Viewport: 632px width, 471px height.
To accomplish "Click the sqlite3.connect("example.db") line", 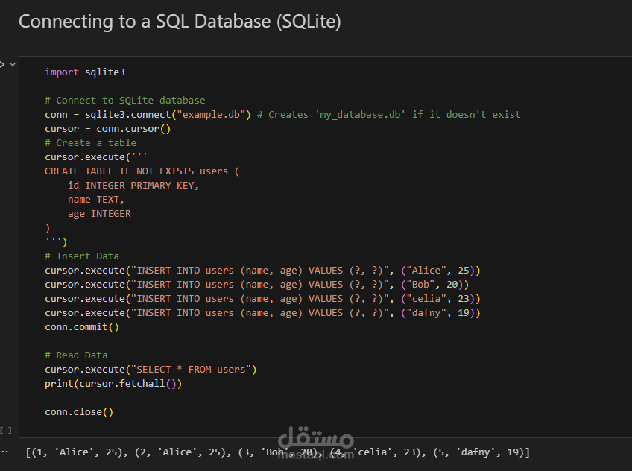I will pyautogui.click(x=282, y=115).
